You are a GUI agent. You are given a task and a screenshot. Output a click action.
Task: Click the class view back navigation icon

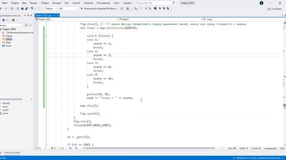(x=4, y=20)
